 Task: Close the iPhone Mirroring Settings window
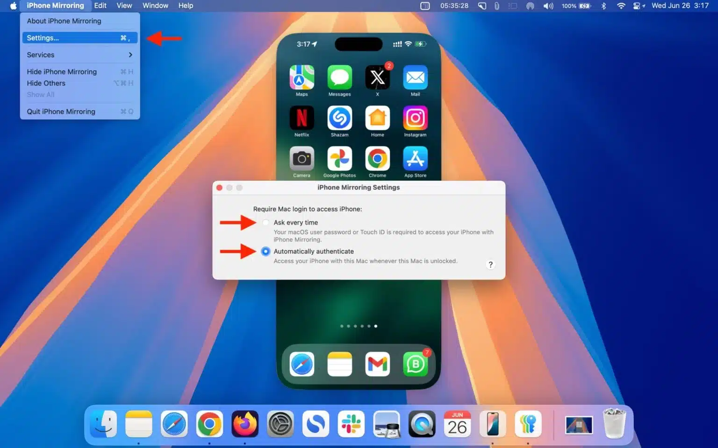pos(219,188)
